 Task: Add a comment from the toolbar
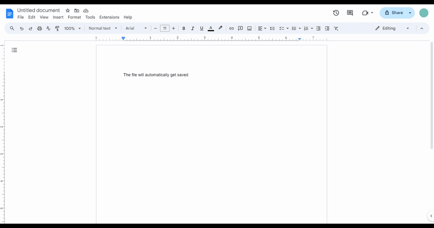pyautogui.click(x=240, y=28)
